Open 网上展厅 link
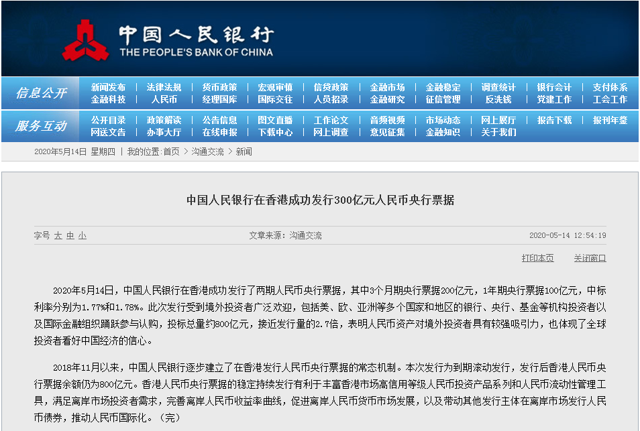Viewport: 640px width, 431px height. (x=498, y=120)
